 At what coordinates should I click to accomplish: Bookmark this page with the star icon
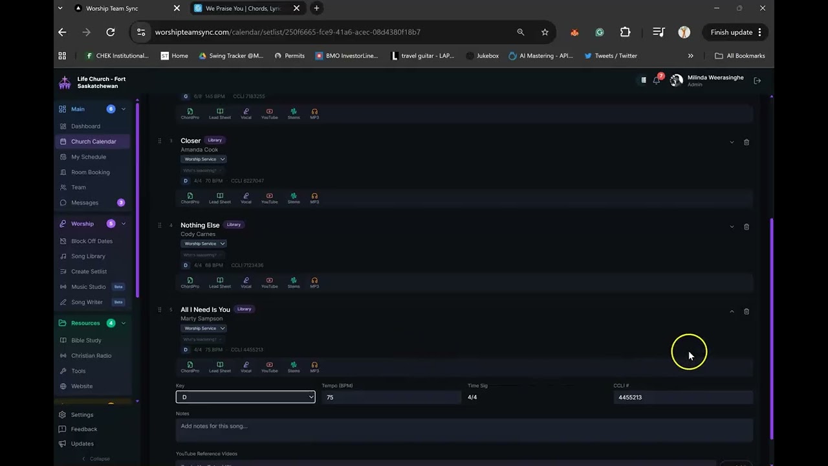click(x=545, y=32)
